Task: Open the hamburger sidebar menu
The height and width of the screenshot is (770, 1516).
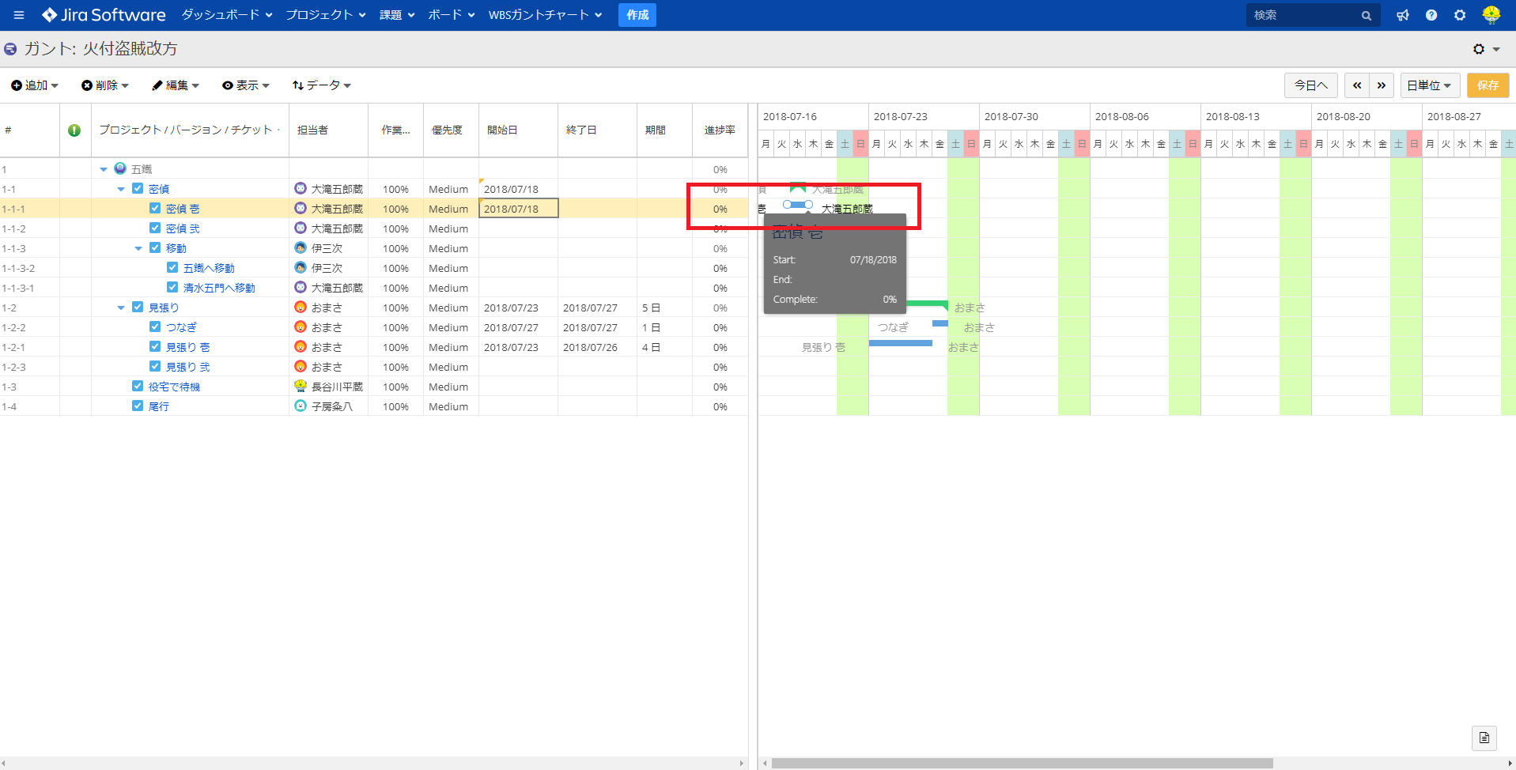Action: click(x=19, y=15)
